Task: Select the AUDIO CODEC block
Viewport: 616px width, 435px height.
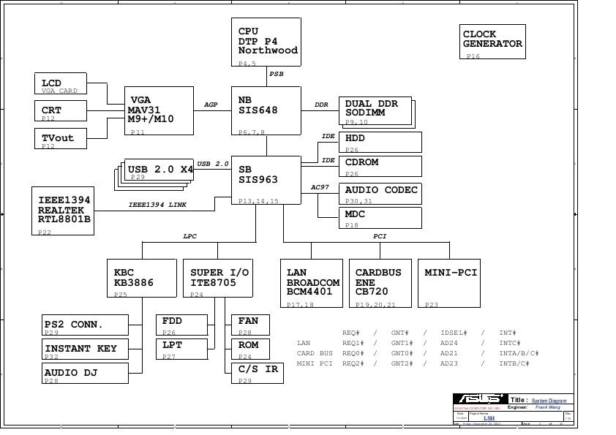Action: 380,194
